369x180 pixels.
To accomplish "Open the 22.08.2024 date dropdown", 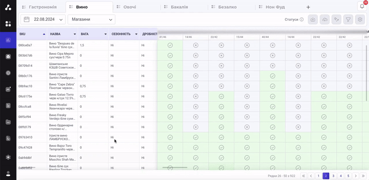I will pos(43,19).
